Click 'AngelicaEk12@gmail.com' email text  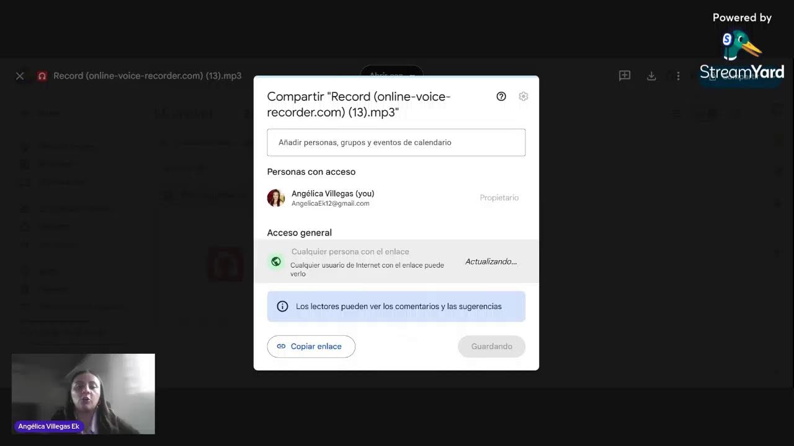(x=330, y=203)
